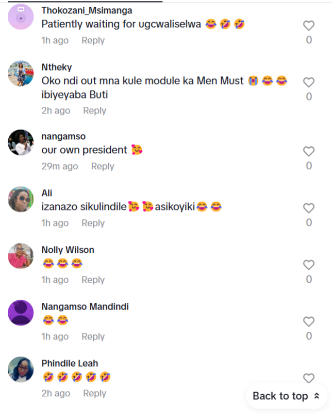Open Nangamso Mandindi's default purple avatar
The width and height of the screenshot is (332, 420).
[x=21, y=313]
